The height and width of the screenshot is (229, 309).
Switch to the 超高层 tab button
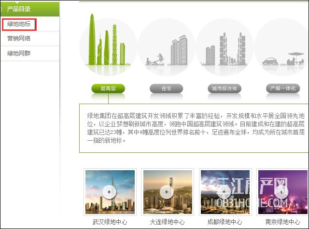tap(108, 89)
